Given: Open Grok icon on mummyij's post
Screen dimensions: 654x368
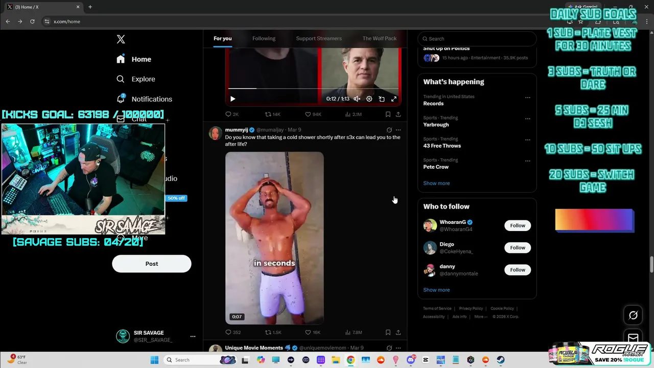Looking at the screenshot, I should pos(389,130).
